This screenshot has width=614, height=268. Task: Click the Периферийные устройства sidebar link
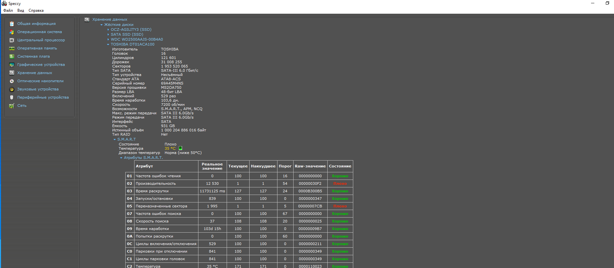(x=43, y=97)
